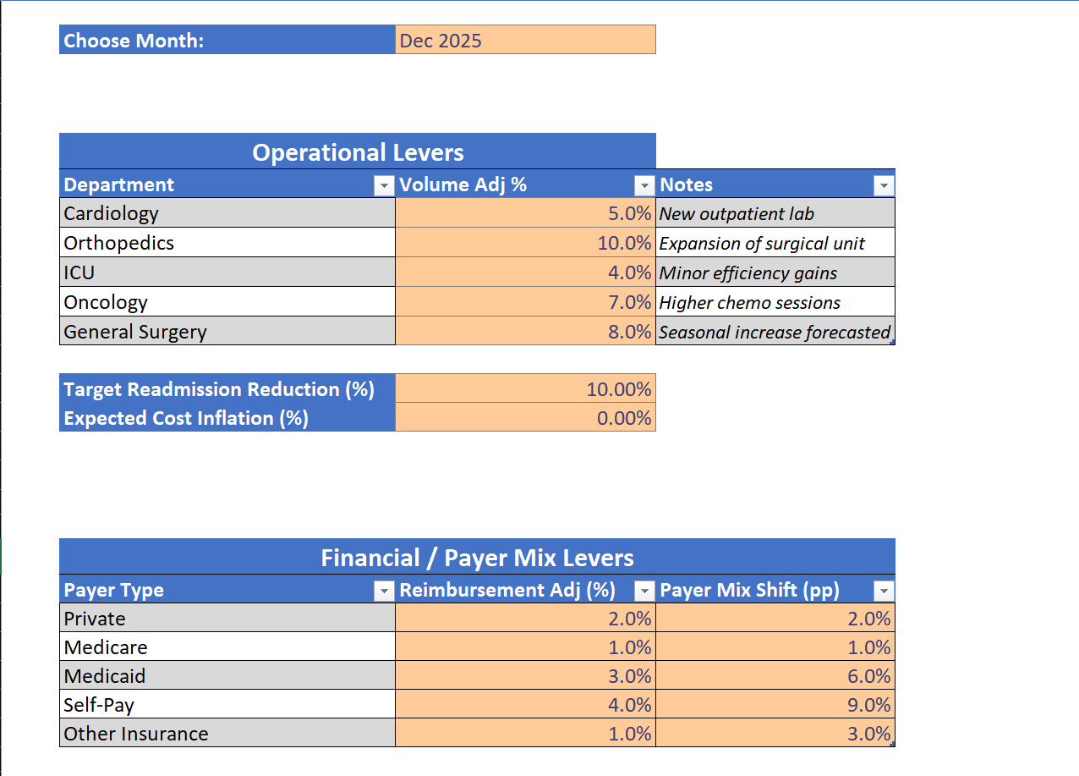Click the General Surgery department cell
This screenshot has height=776, width=1079.
click(x=227, y=332)
